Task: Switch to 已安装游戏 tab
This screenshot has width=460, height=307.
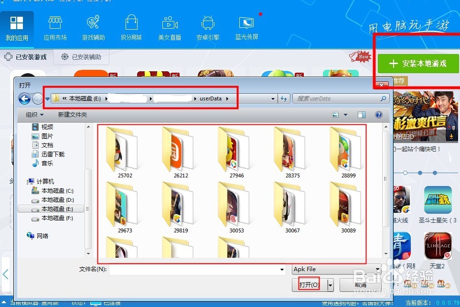Action: [26, 57]
